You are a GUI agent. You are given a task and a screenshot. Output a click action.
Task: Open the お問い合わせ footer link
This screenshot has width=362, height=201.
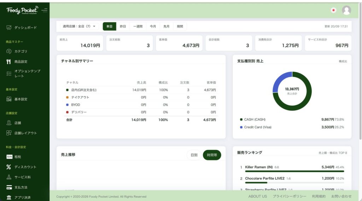click(341, 196)
